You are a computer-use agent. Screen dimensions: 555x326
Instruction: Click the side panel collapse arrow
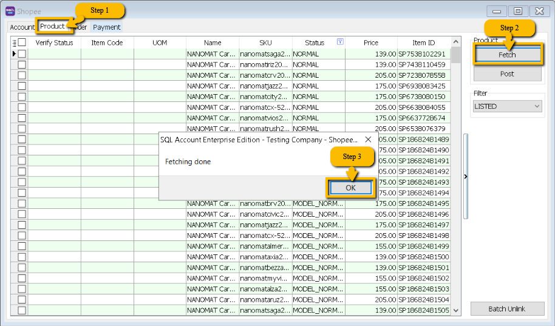[x=465, y=177]
